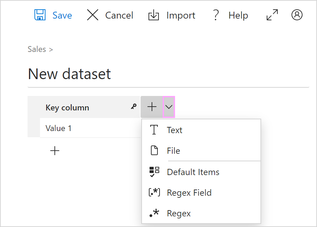Click the key icon in Key column
The height and width of the screenshot is (227, 317).
click(x=134, y=106)
